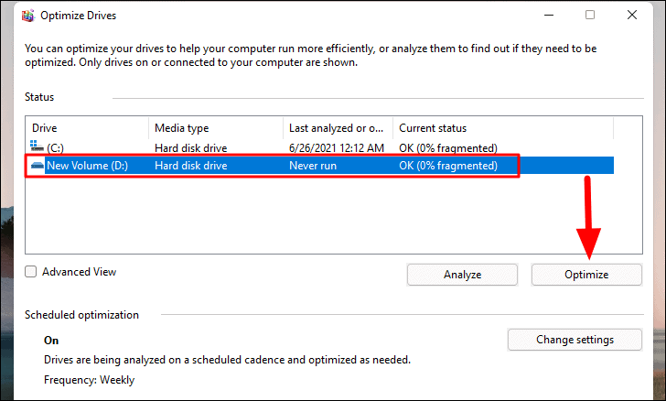Click the Optimize Drives title bar icon
This screenshot has width=666, height=401.
(x=28, y=16)
